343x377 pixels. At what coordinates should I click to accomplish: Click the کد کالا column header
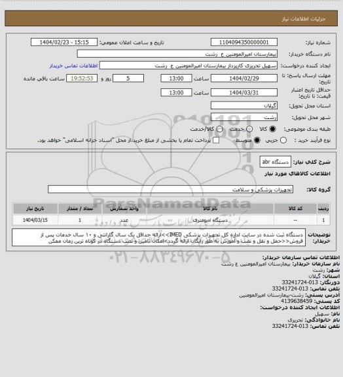[295, 208]
